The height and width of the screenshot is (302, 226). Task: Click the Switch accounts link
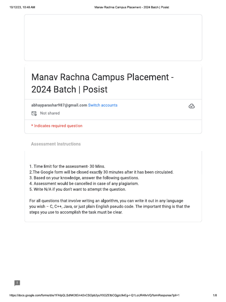[x=103, y=105]
